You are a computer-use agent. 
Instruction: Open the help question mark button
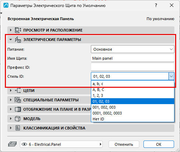156,5
